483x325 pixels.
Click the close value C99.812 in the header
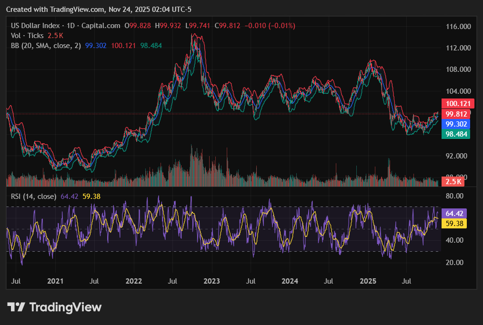[228, 26]
